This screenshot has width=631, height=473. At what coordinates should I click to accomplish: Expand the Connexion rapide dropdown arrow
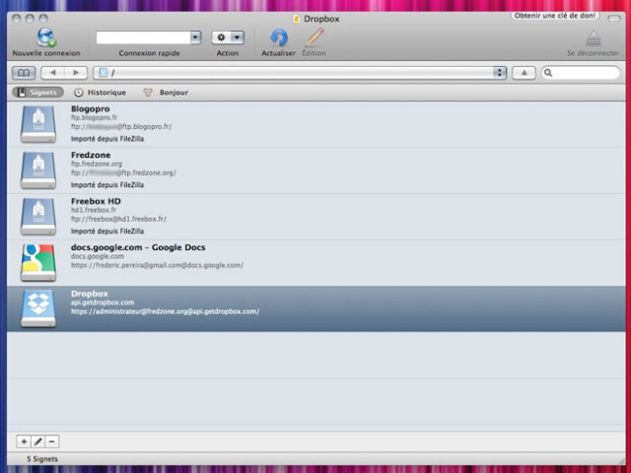pyautogui.click(x=195, y=37)
